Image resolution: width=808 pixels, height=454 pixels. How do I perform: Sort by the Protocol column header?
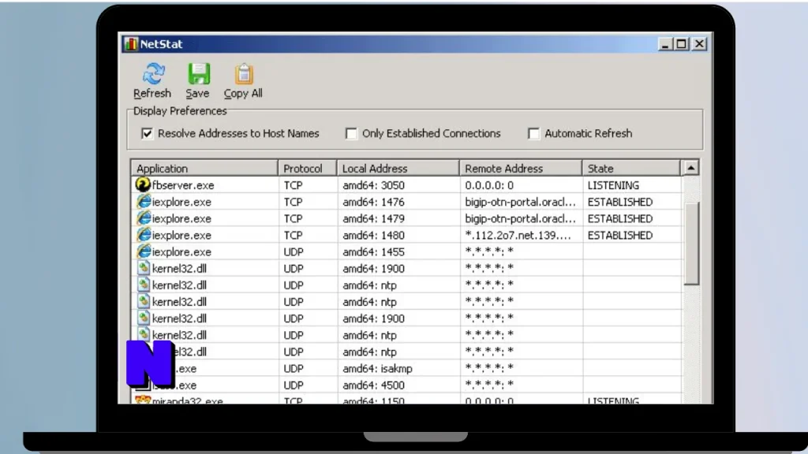click(x=307, y=169)
